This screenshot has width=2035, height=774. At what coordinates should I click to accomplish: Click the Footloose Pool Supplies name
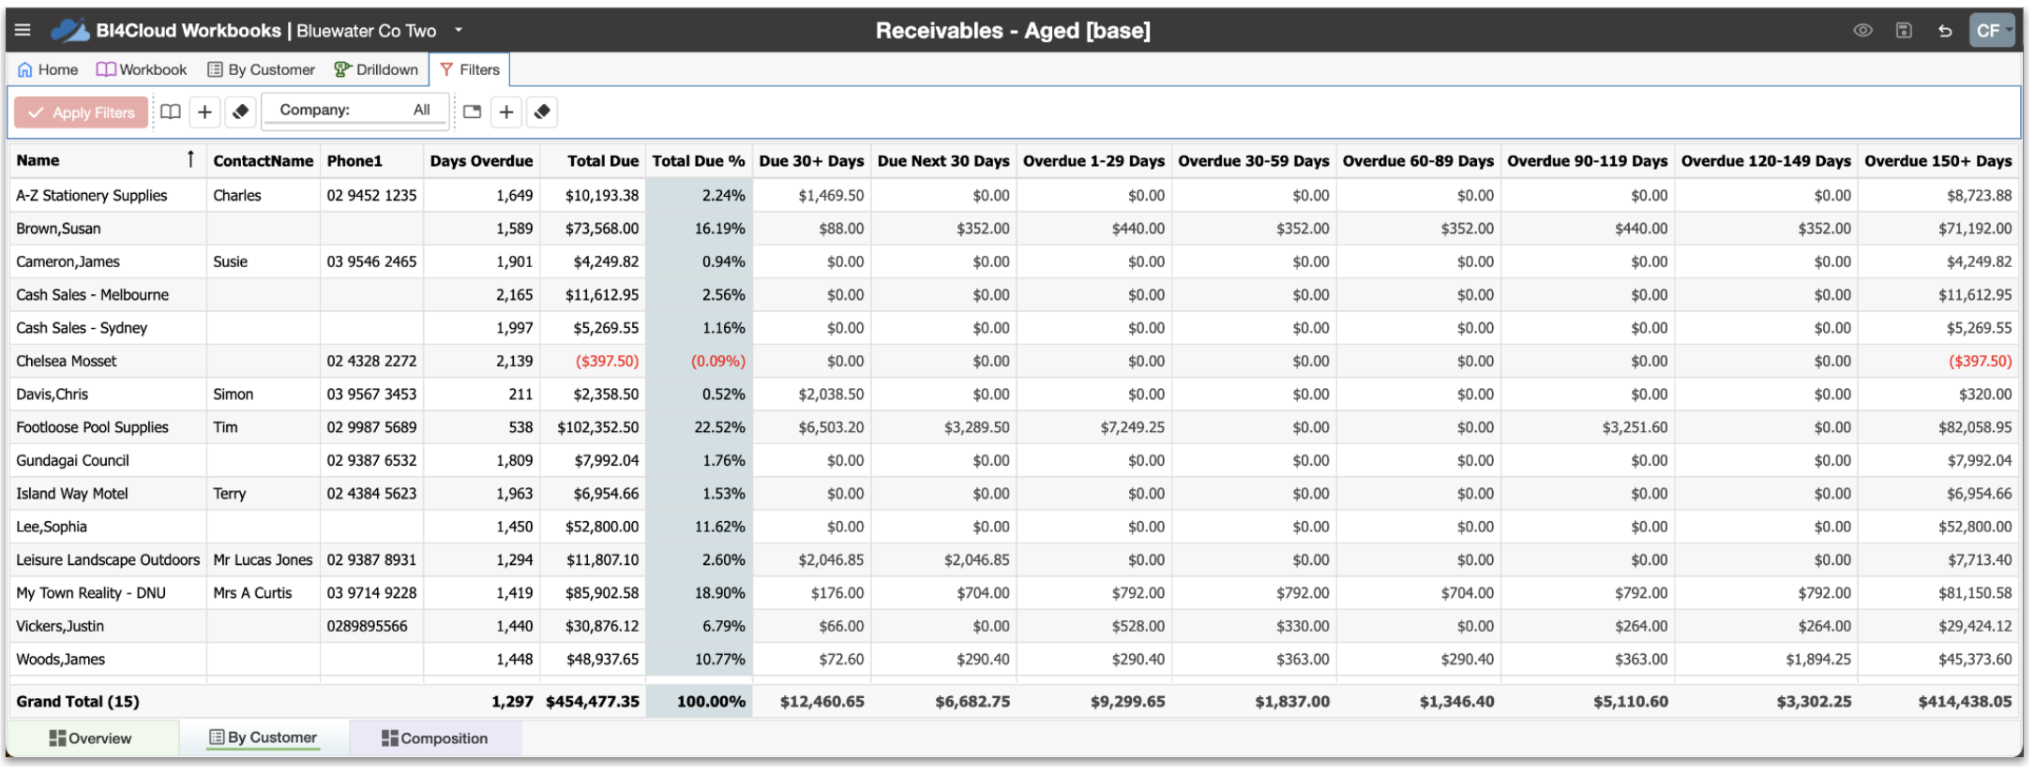(x=93, y=427)
